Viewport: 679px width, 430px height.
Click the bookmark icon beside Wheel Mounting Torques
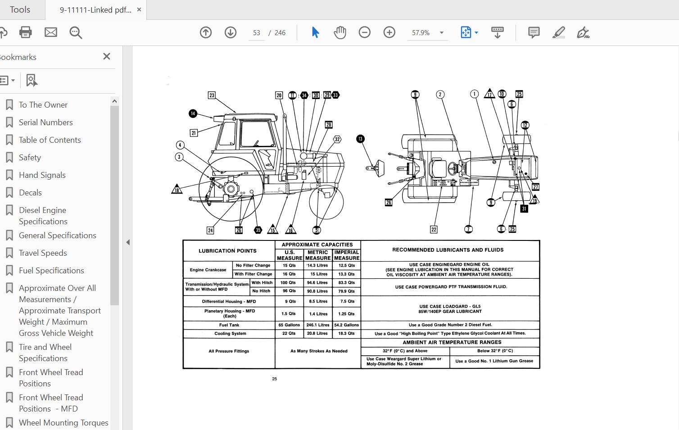pos(9,423)
